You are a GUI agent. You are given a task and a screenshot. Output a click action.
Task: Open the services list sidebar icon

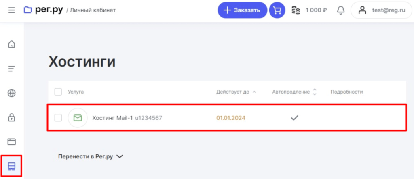pos(12,69)
